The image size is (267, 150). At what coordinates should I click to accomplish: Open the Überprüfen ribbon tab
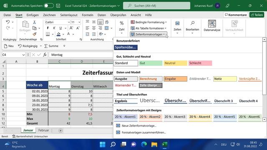118,15
